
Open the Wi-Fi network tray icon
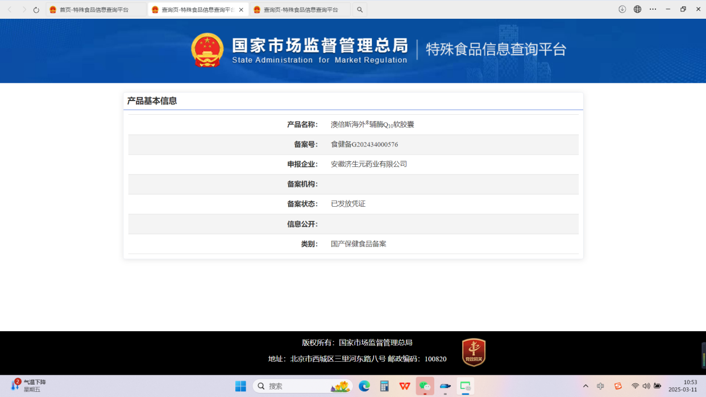(635, 386)
